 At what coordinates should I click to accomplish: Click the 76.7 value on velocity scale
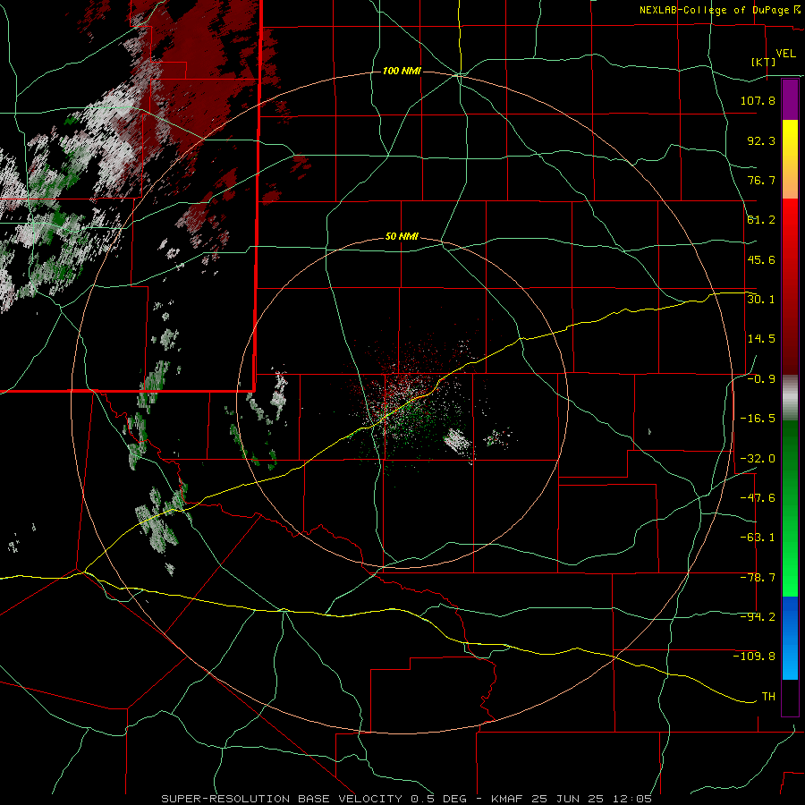(x=761, y=180)
